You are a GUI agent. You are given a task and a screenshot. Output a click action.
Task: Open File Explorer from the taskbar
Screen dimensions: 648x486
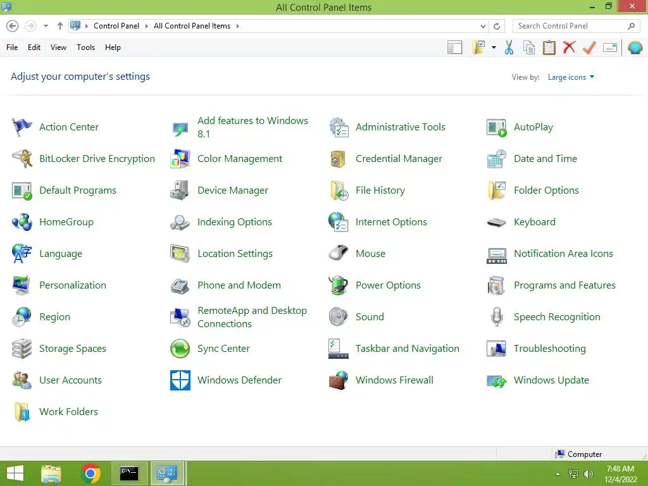tap(51, 473)
